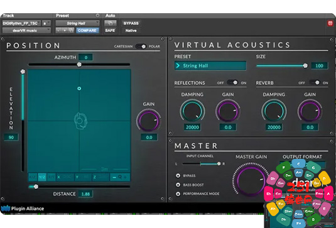The width and height of the screenshot is (336, 228).
Task: Click the zoom in plus icon
Action: point(126,177)
